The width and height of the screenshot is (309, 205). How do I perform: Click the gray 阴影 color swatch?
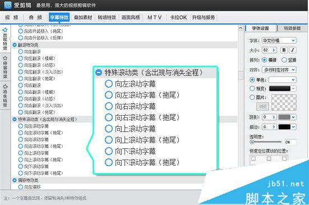284,117
